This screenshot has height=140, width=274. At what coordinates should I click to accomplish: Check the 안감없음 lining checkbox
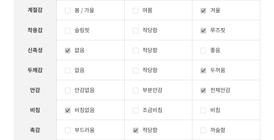pos(68,91)
